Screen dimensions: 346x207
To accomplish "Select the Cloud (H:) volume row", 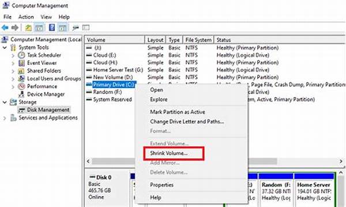I will (x=215, y=63).
